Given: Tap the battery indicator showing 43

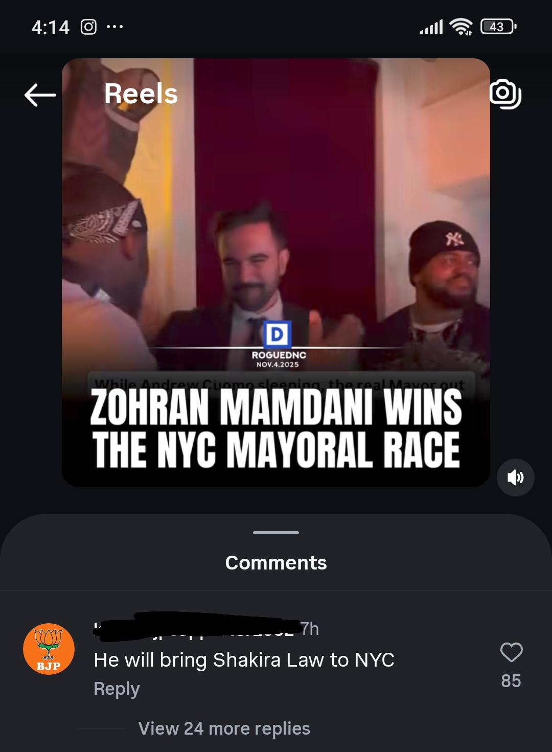Looking at the screenshot, I should point(498,27).
